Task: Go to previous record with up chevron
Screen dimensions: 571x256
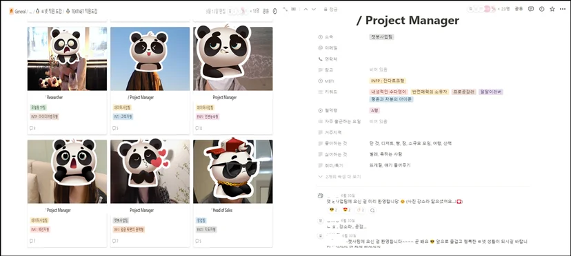Action: (305, 10)
